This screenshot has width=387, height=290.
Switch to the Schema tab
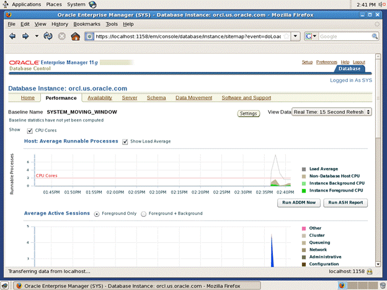(156, 98)
